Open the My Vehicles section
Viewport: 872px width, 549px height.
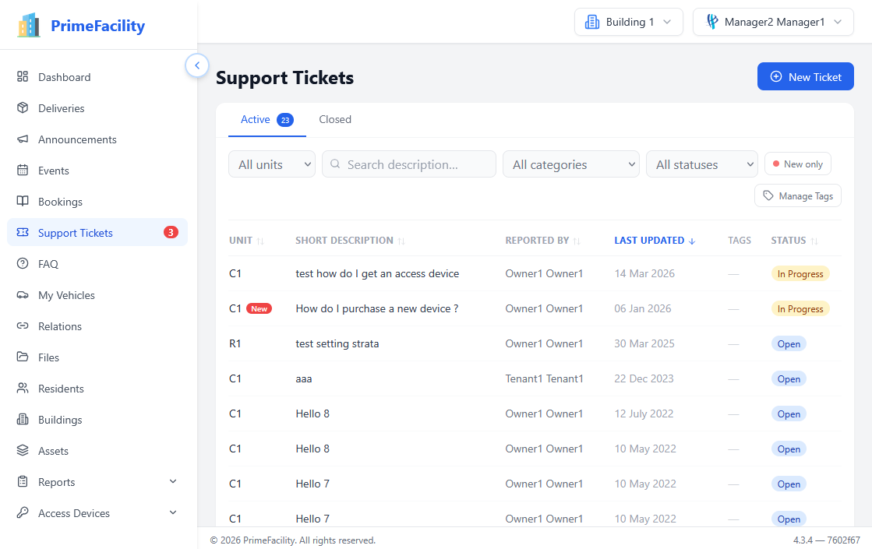[x=66, y=294]
